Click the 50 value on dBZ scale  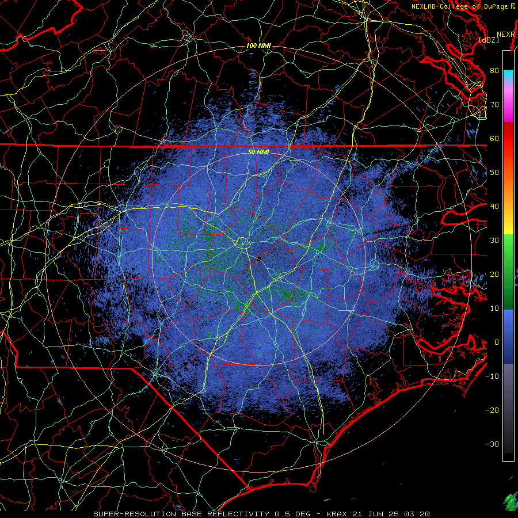[x=494, y=173]
